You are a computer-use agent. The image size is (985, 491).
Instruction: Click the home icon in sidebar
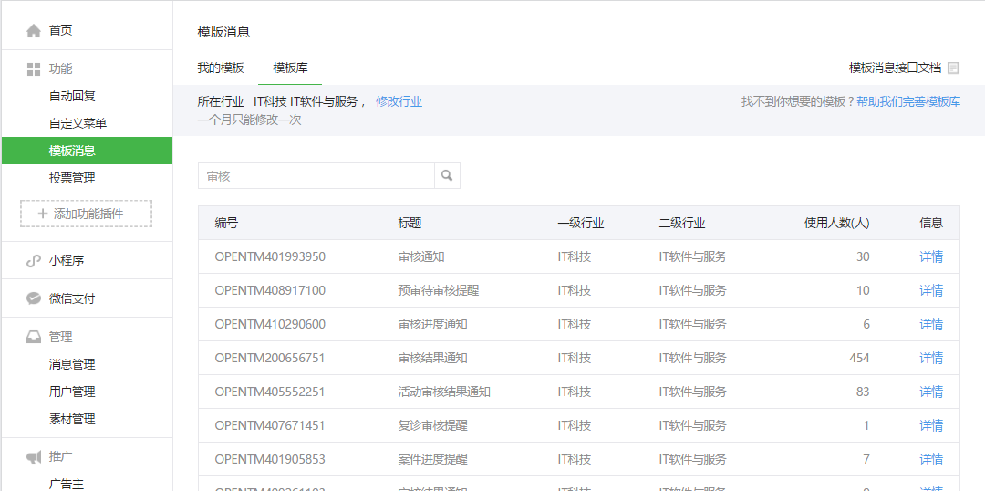[34, 31]
